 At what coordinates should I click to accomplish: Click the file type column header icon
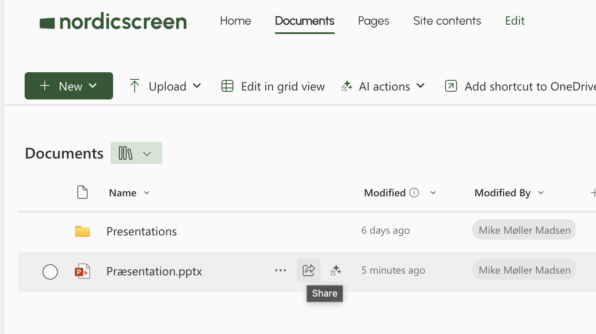click(x=82, y=192)
